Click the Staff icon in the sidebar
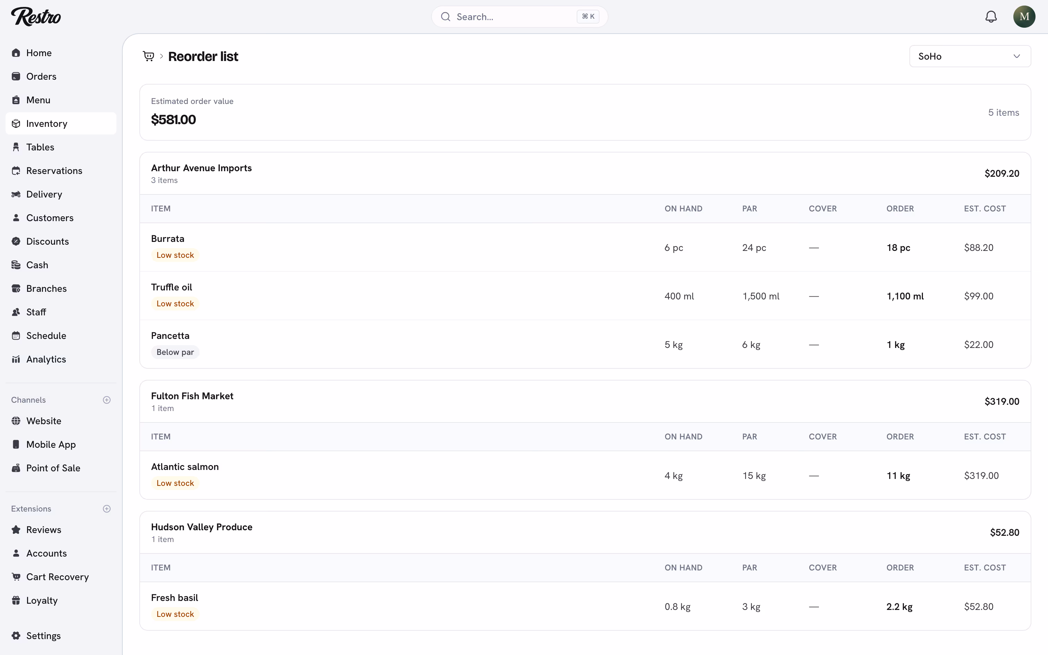The image size is (1048, 655). [16, 312]
